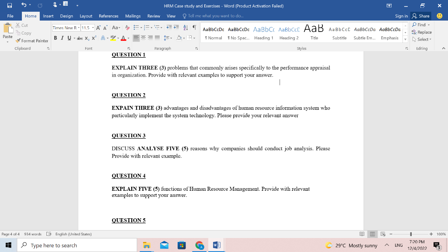
Task: Switch to the Mailings ribbon tab
Action: pyautogui.click(x=133, y=16)
